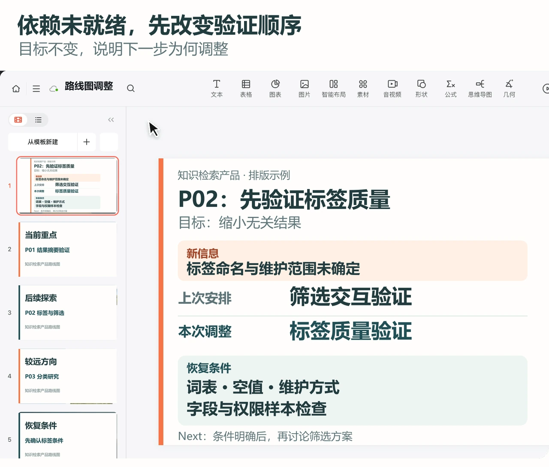Select the text 标签质量验证
This screenshot has width=549, height=467.
click(350, 331)
